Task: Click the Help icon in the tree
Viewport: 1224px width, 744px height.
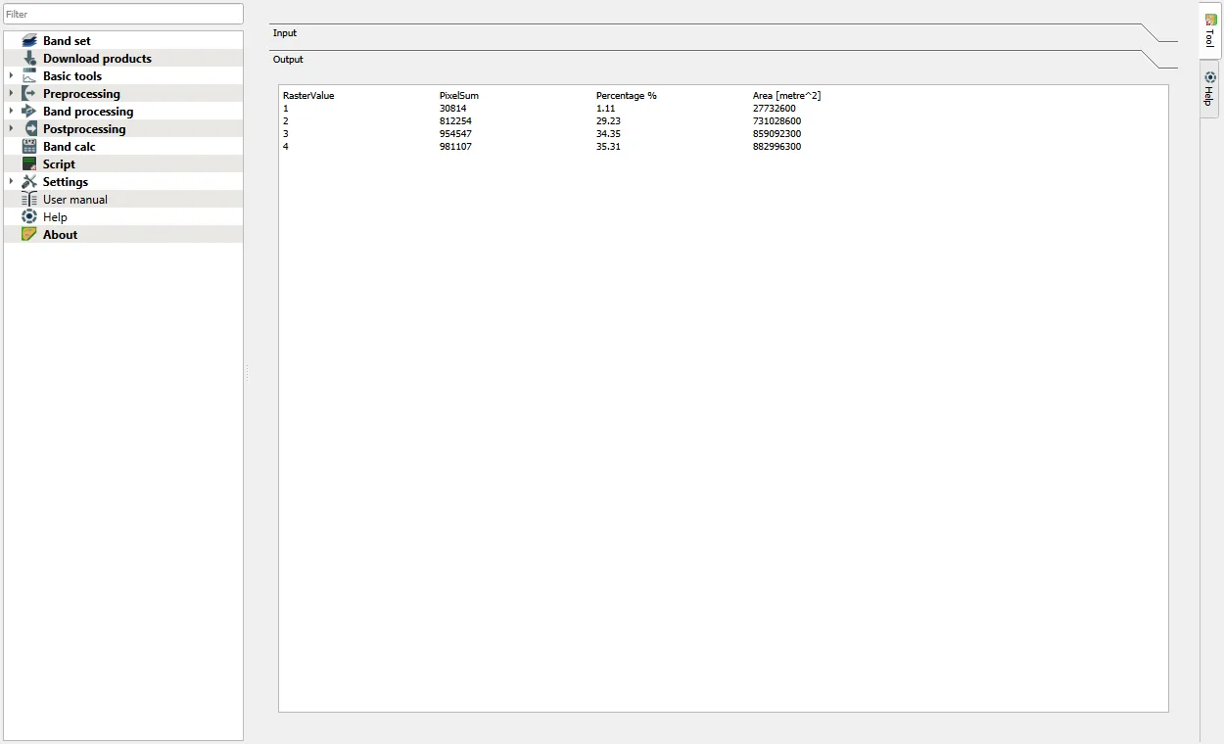Action: [29, 217]
